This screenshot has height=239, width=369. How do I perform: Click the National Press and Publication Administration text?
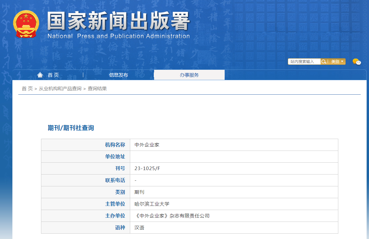coord(118,36)
